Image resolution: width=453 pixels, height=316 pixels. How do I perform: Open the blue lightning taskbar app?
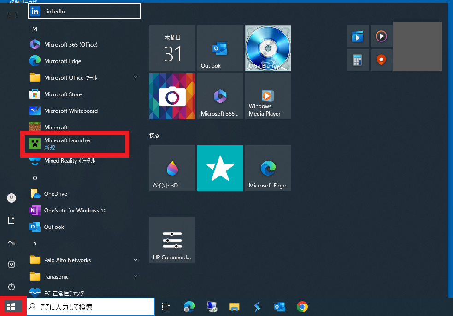(x=257, y=307)
